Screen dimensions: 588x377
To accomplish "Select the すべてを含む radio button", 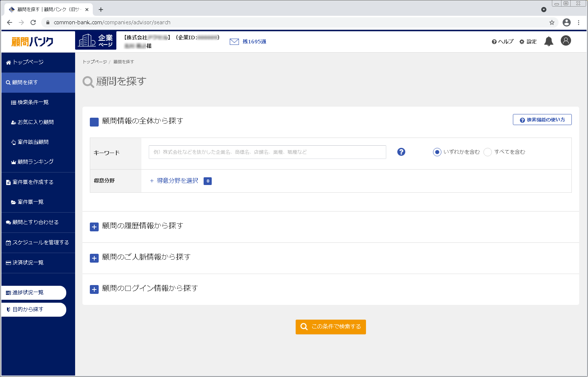I will (487, 152).
